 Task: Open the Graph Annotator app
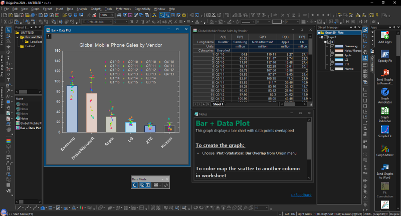pyautogui.click(x=385, y=92)
